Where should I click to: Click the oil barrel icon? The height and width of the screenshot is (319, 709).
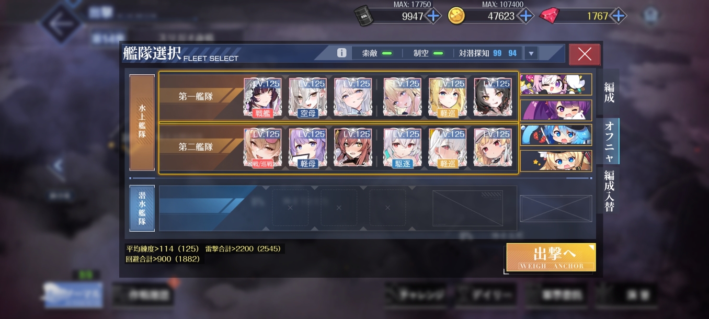click(364, 15)
